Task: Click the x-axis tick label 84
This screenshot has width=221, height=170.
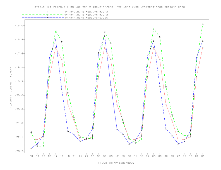Action: point(203,156)
